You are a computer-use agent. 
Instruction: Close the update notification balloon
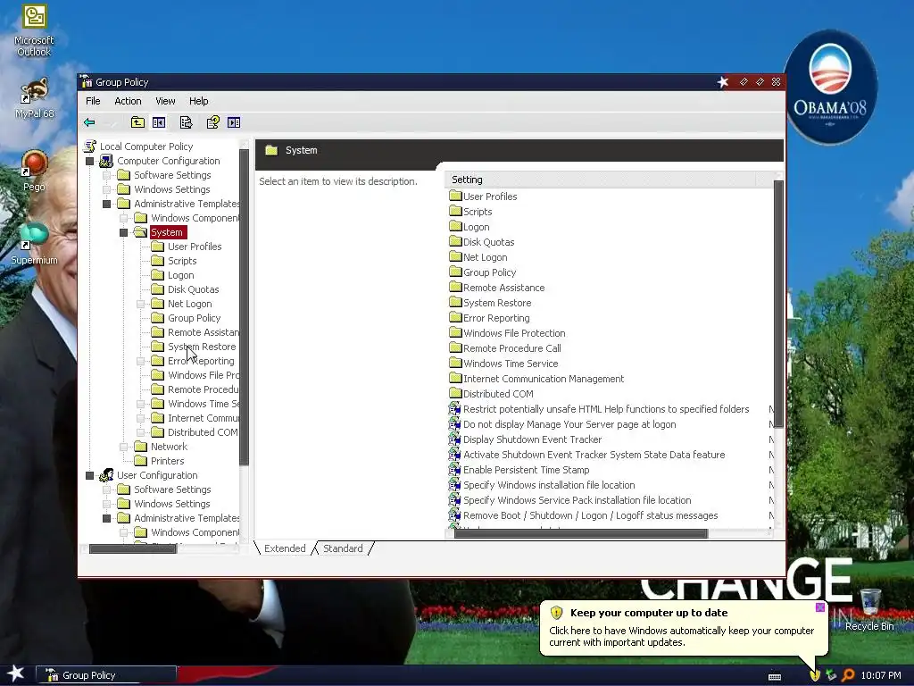coord(819,607)
